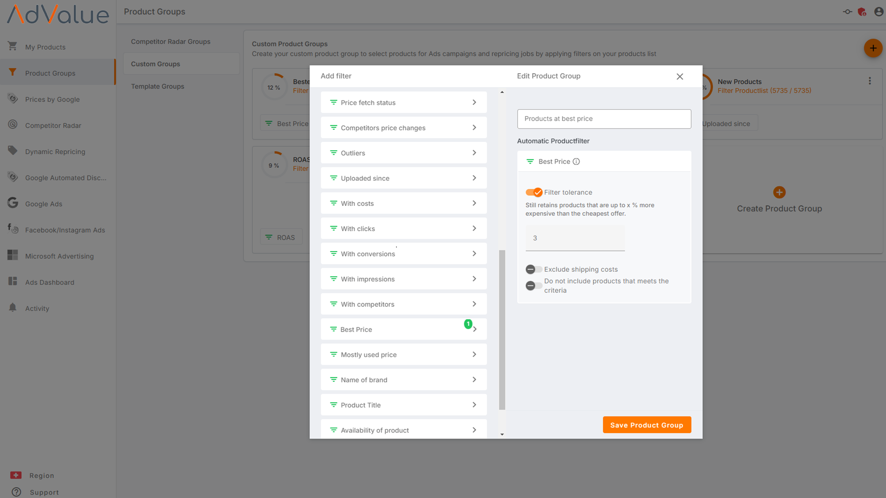Expand the Availability of product filter
This screenshot has width=886, height=498.
click(x=474, y=430)
